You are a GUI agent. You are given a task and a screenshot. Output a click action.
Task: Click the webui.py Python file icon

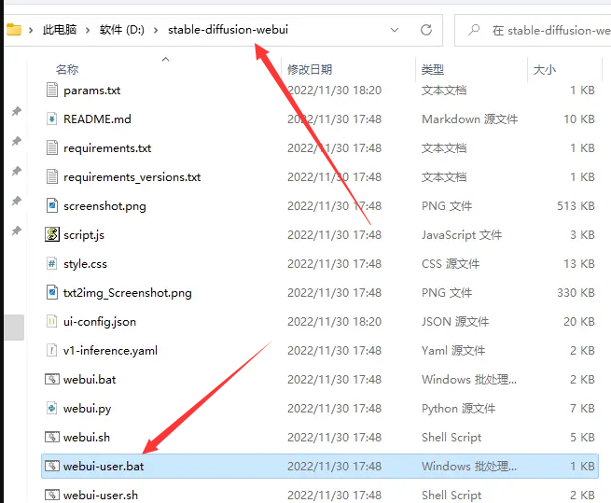click(52, 408)
